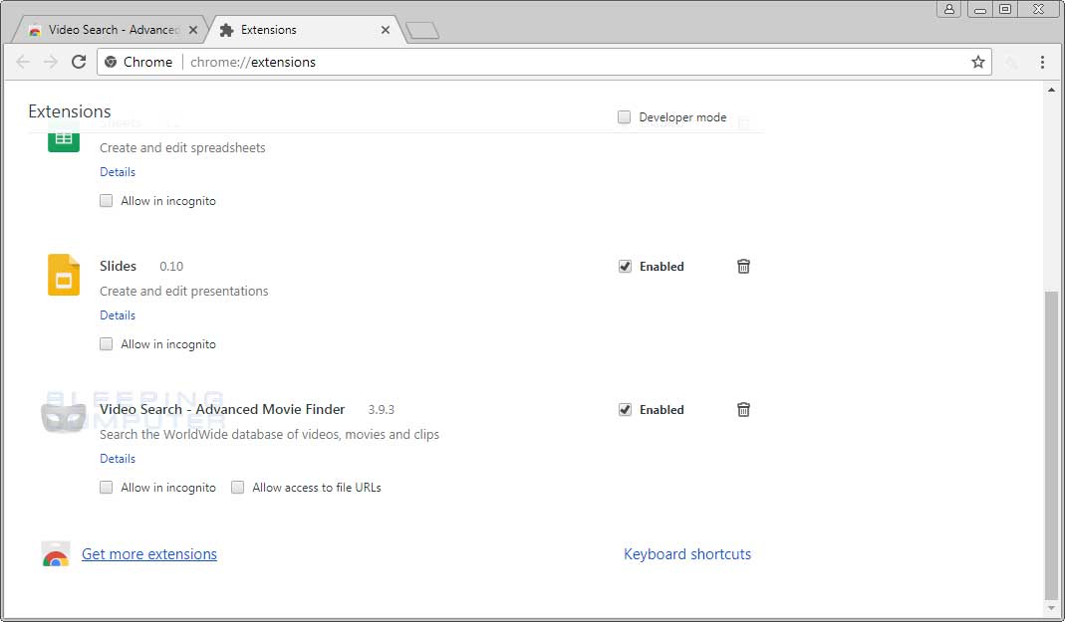The height and width of the screenshot is (622, 1065).
Task: Enable Developer mode
Action: tap(624, 116)
